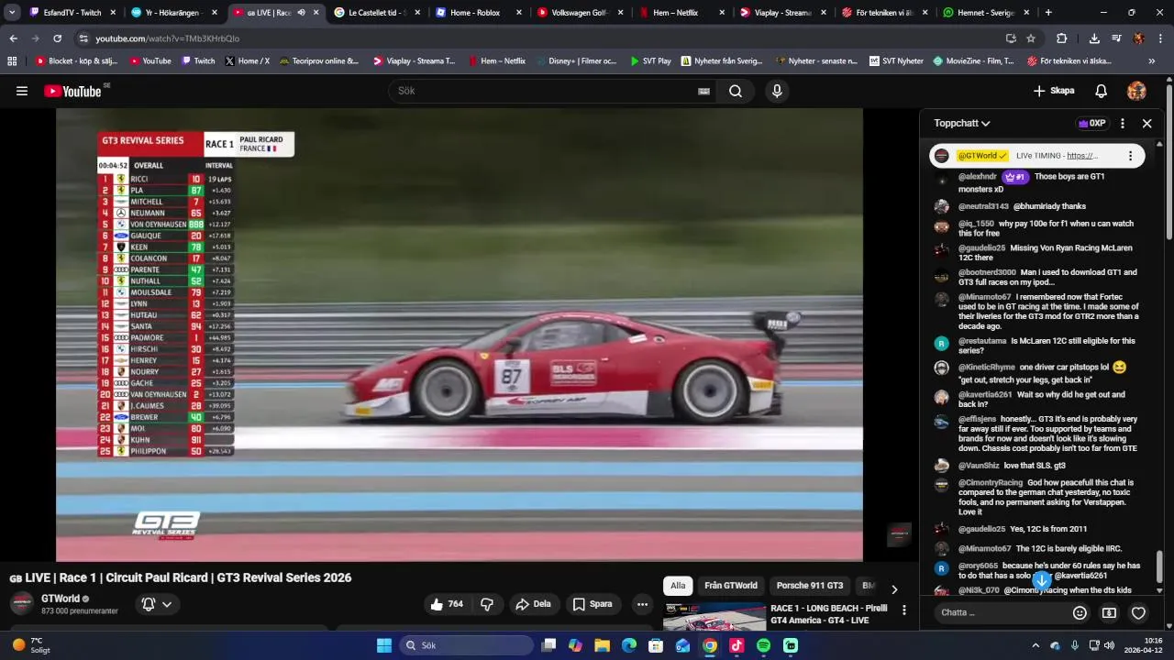The image size is (1174, 660).
Task: Expand the Toppchatt chat mode dropdown
Action: pos(962,123)
